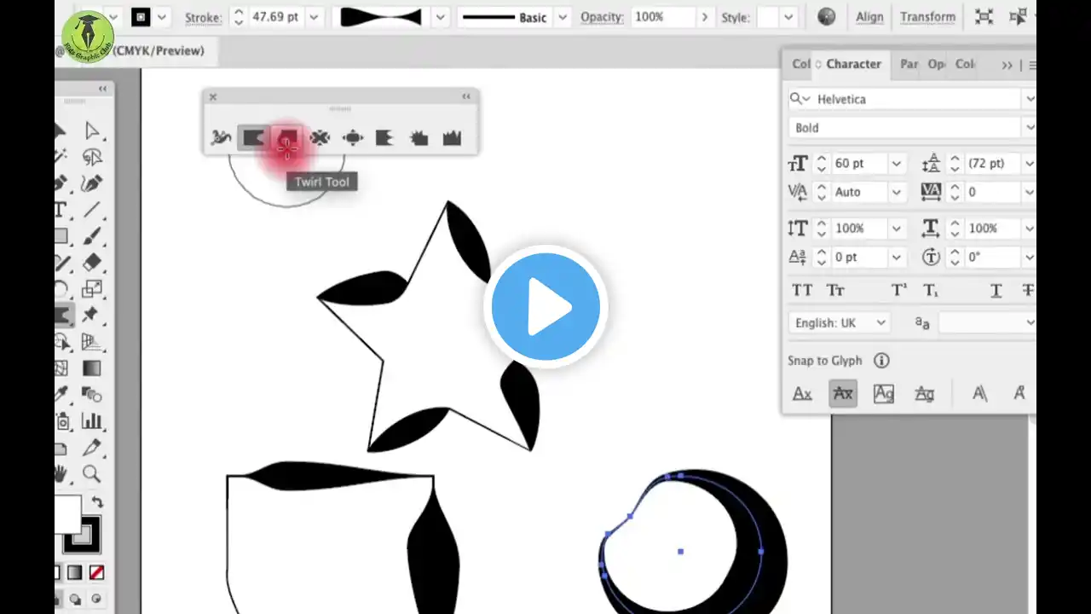1091x614 pixels.
Task: Swap fill and stroke colors arrow
Action: tap(97, 502)
